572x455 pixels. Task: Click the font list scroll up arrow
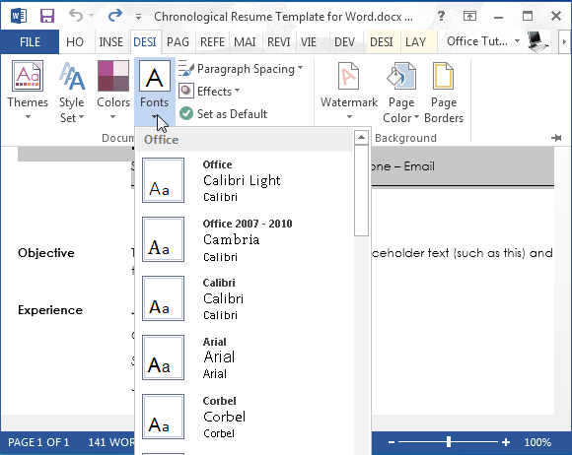click(361, 137)
